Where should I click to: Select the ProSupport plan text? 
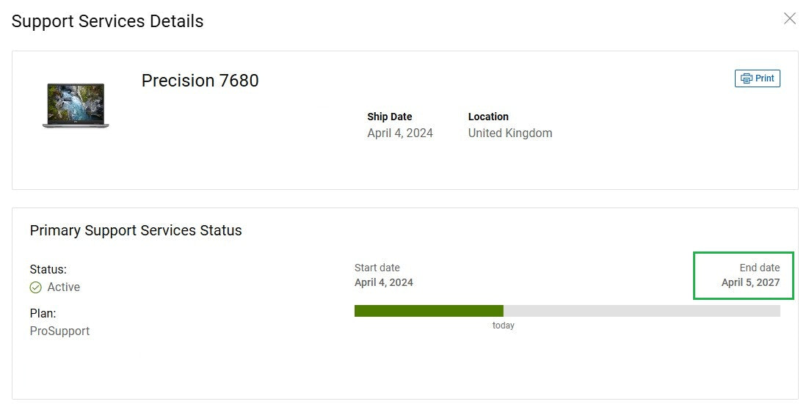click(x=59, y=331)
